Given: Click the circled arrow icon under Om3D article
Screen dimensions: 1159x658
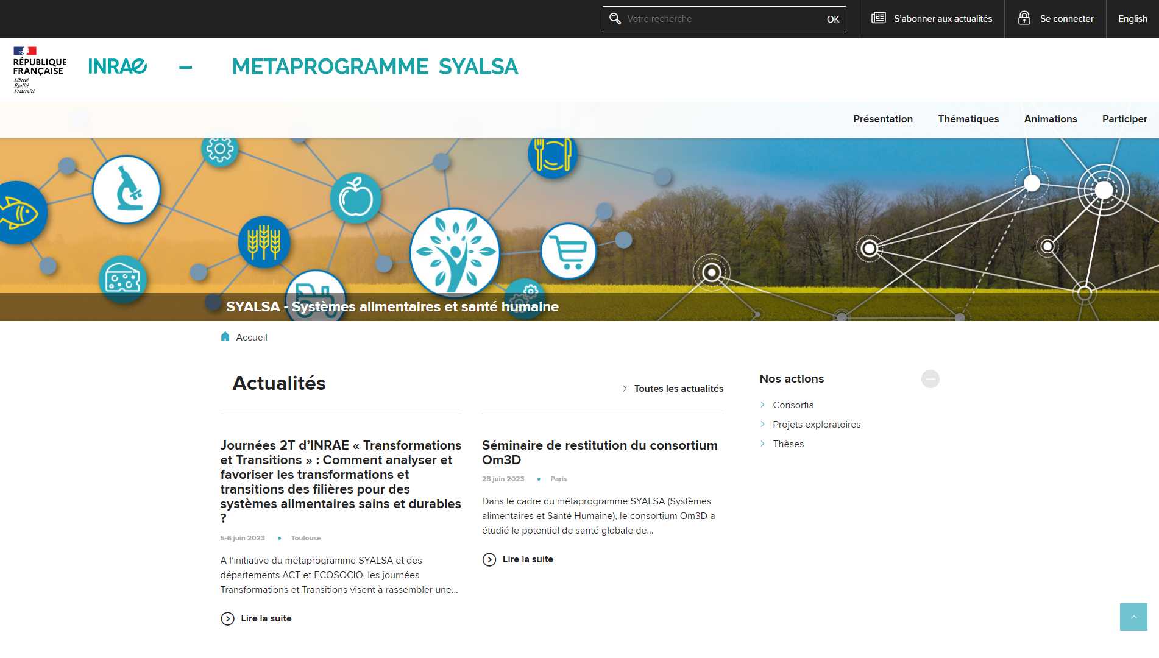Looking at the screenshot, I should [489, 560].
